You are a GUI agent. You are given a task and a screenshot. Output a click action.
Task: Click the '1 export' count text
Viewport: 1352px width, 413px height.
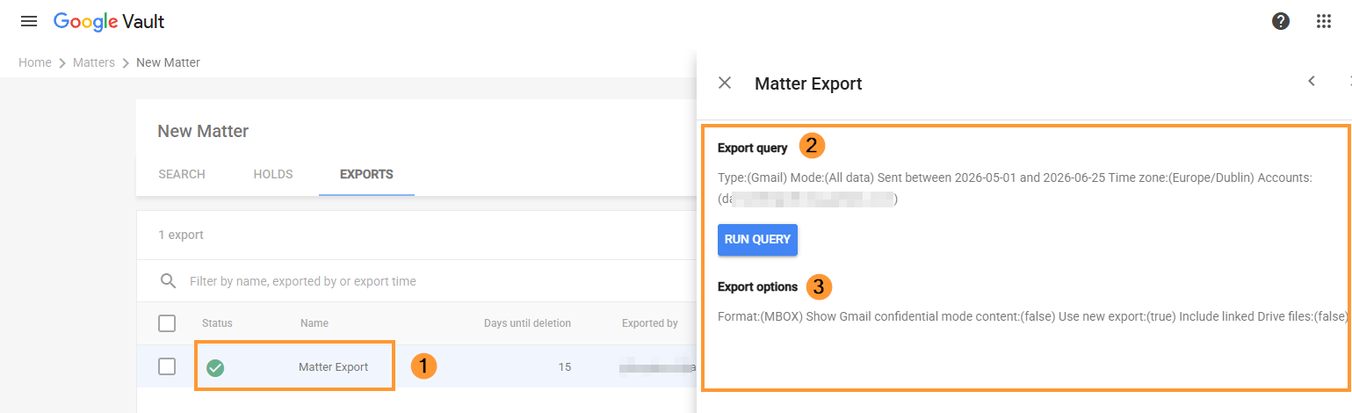(181, 235)
